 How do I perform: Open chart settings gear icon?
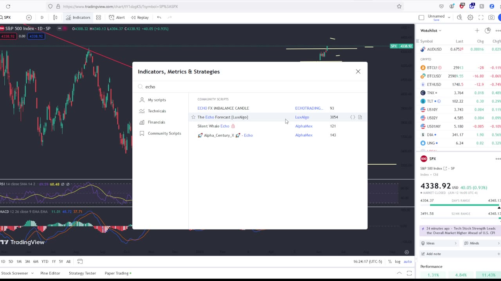coord(470,18)
